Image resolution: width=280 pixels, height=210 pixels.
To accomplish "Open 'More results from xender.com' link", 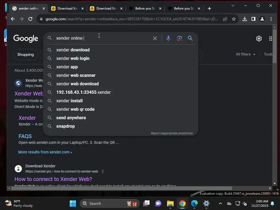I will [x=45, y=152].
